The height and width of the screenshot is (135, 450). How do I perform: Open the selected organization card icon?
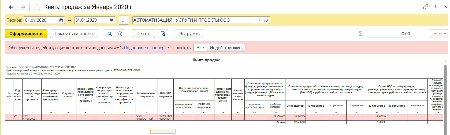coord(266,20)
